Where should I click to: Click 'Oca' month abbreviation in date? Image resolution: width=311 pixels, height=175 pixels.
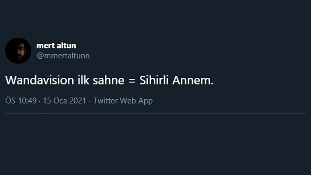(60, 101)
